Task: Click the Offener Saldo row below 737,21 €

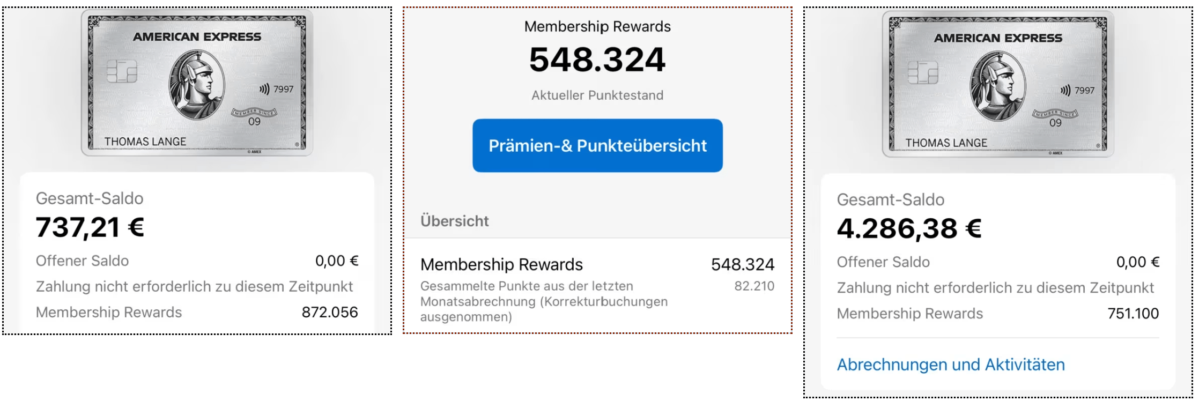Action: pos(196,261)
